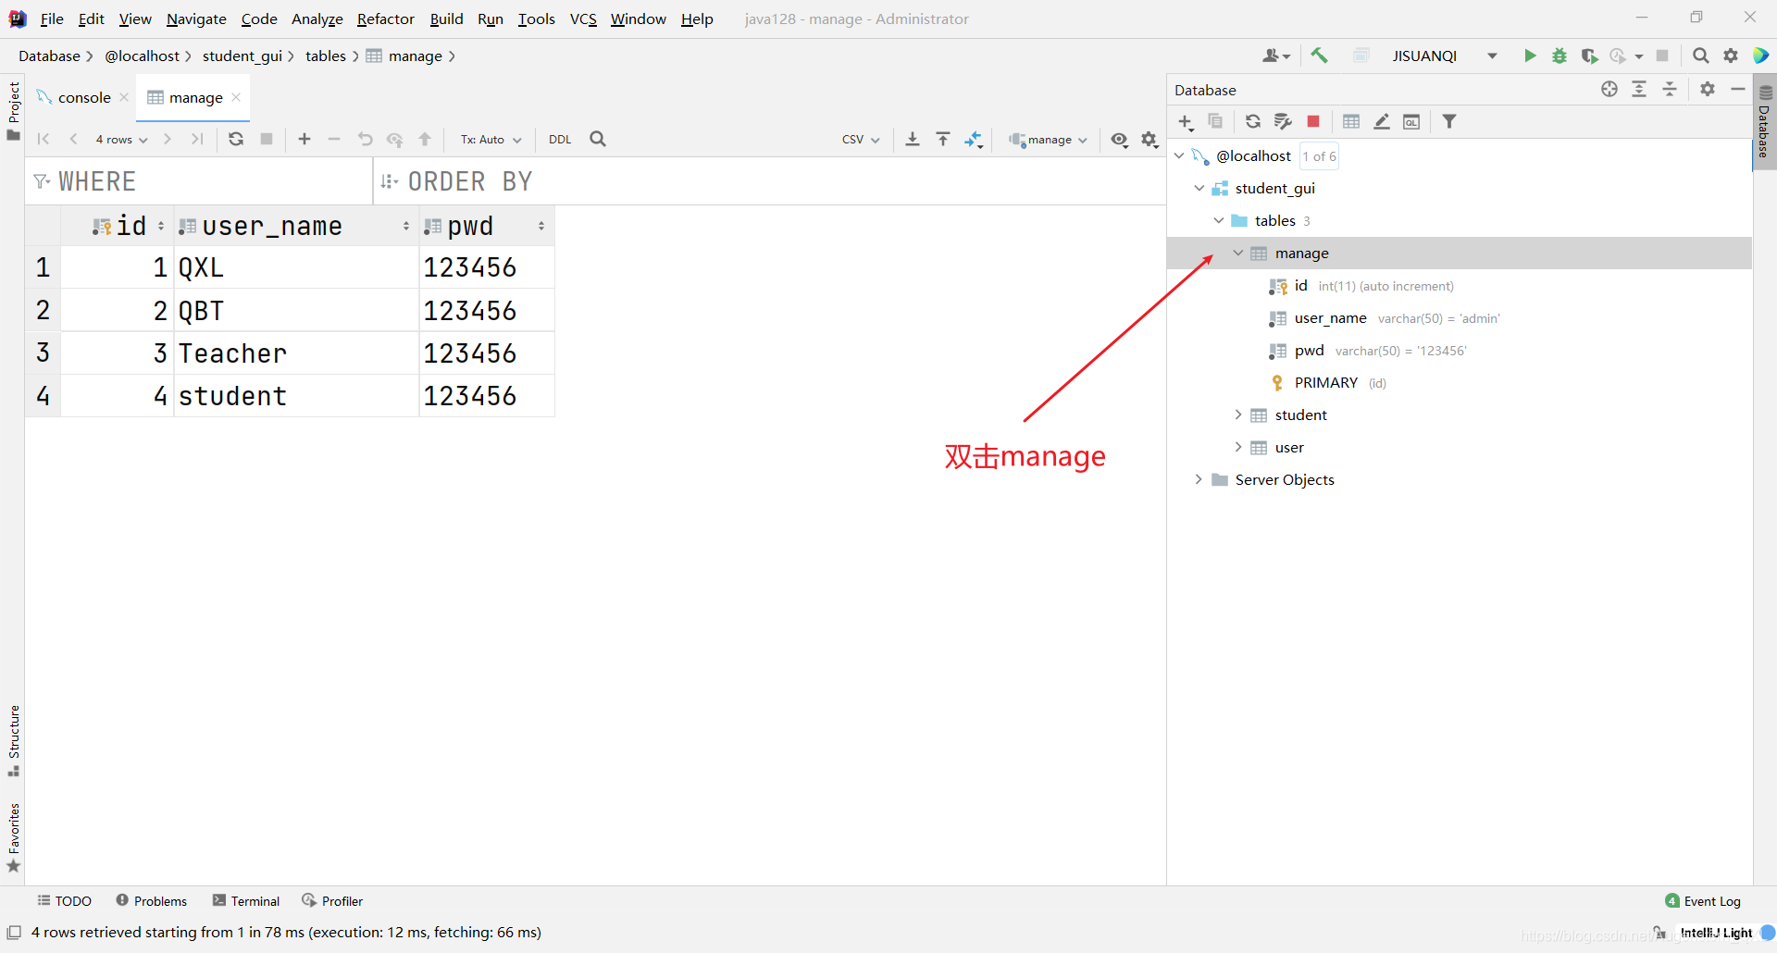1777x953 pixels.
Task: Collapse all nodes in Database panel
Action: coord(1670,89)
